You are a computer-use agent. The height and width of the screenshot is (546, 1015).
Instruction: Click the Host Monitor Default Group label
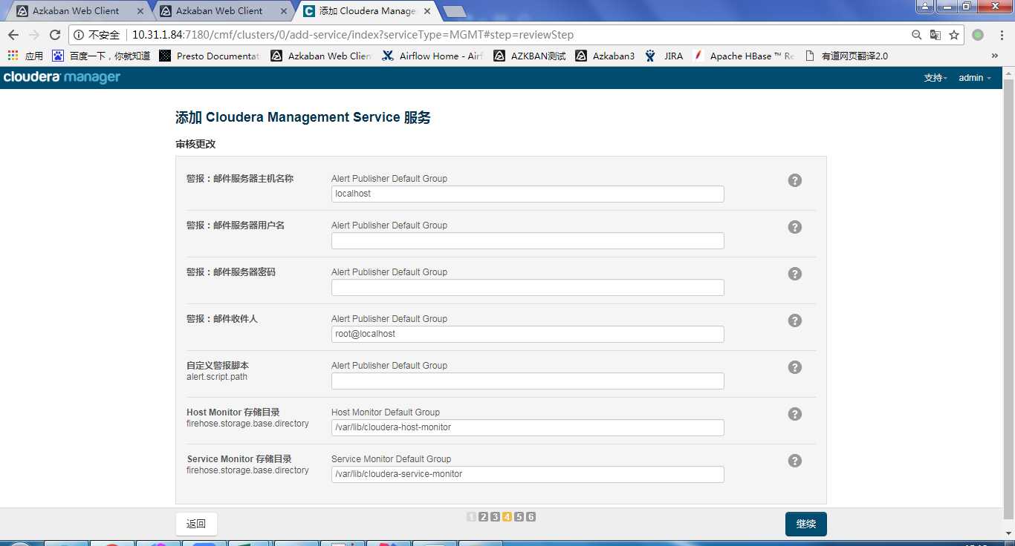coord(386,412)
